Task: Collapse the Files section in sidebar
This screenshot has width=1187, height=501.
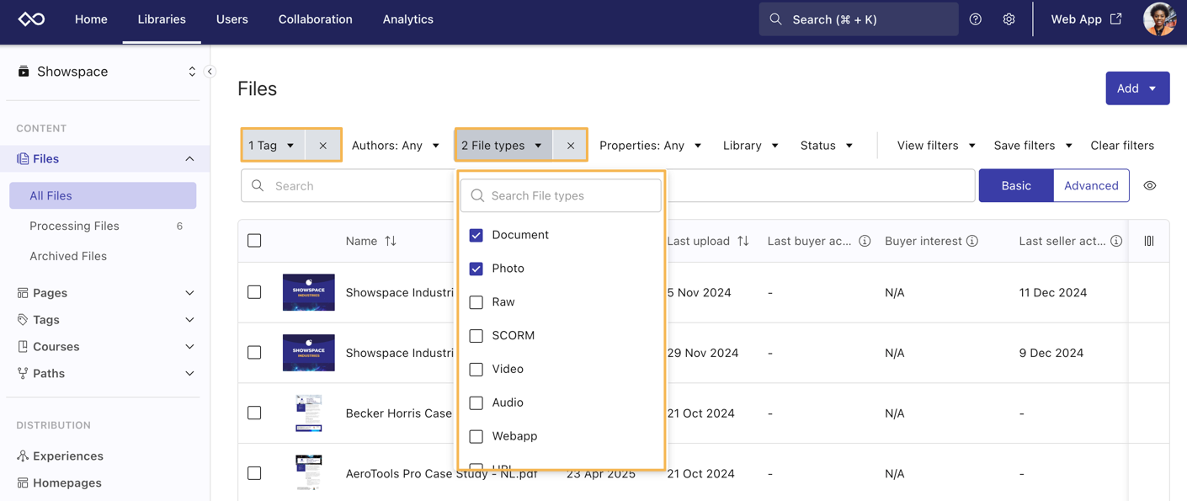Action: coord(189,159)
